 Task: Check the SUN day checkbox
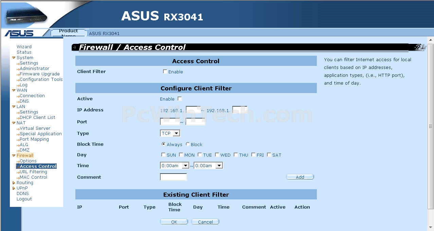164,155
